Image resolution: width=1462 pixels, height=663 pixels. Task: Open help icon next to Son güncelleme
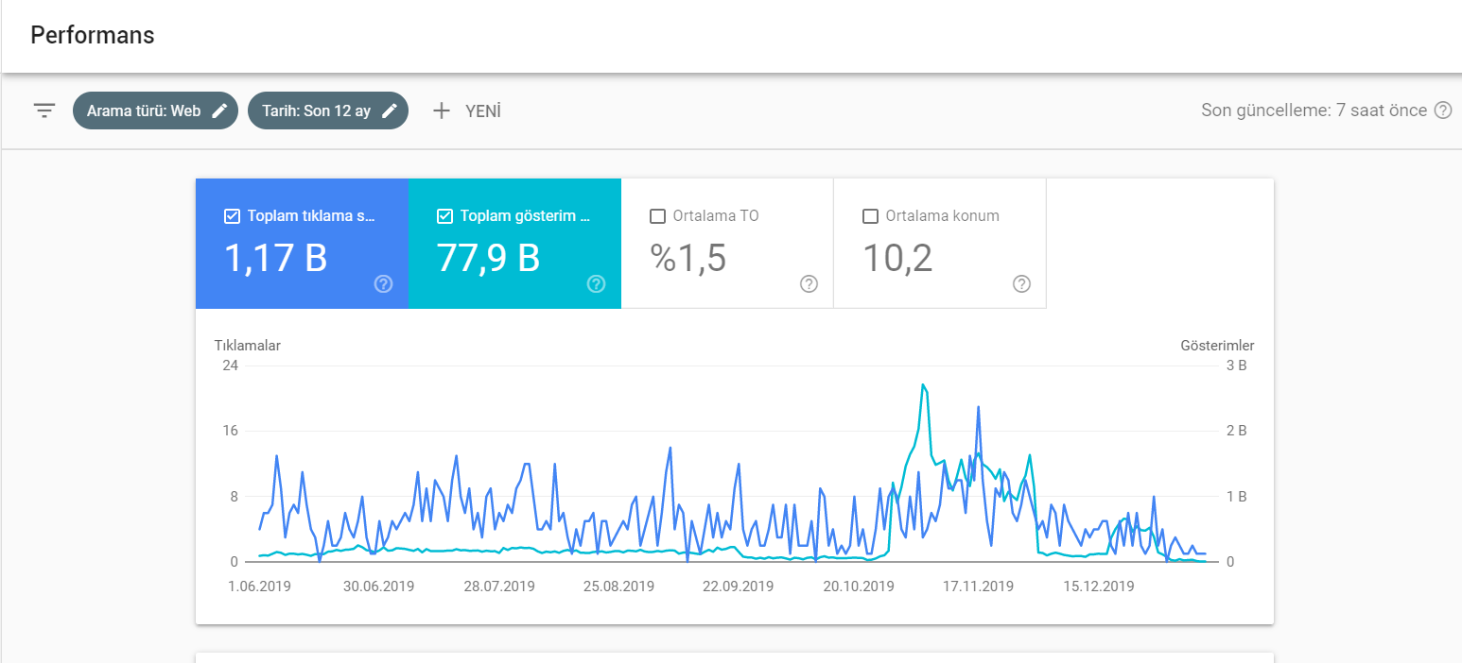pos(1443,110)
